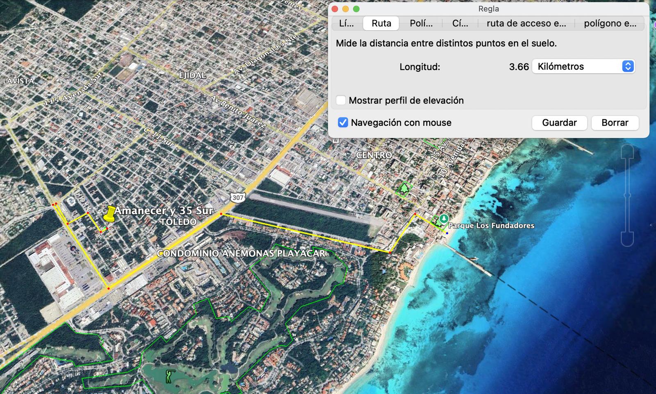Click the units dropdown stepper arrows
The image size is (656, 394).
628,66
